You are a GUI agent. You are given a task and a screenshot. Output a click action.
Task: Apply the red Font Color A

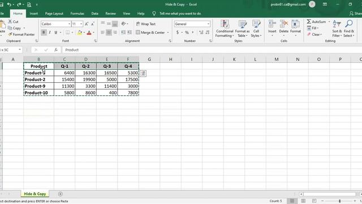(x=89, y=32)
